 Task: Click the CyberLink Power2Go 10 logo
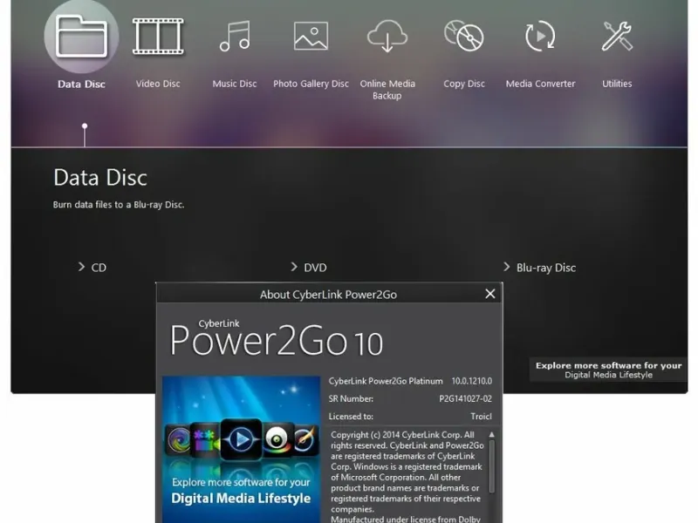(276, 338)
